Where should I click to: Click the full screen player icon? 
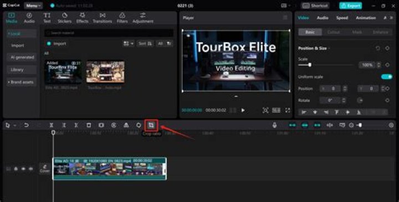[288, 110]
